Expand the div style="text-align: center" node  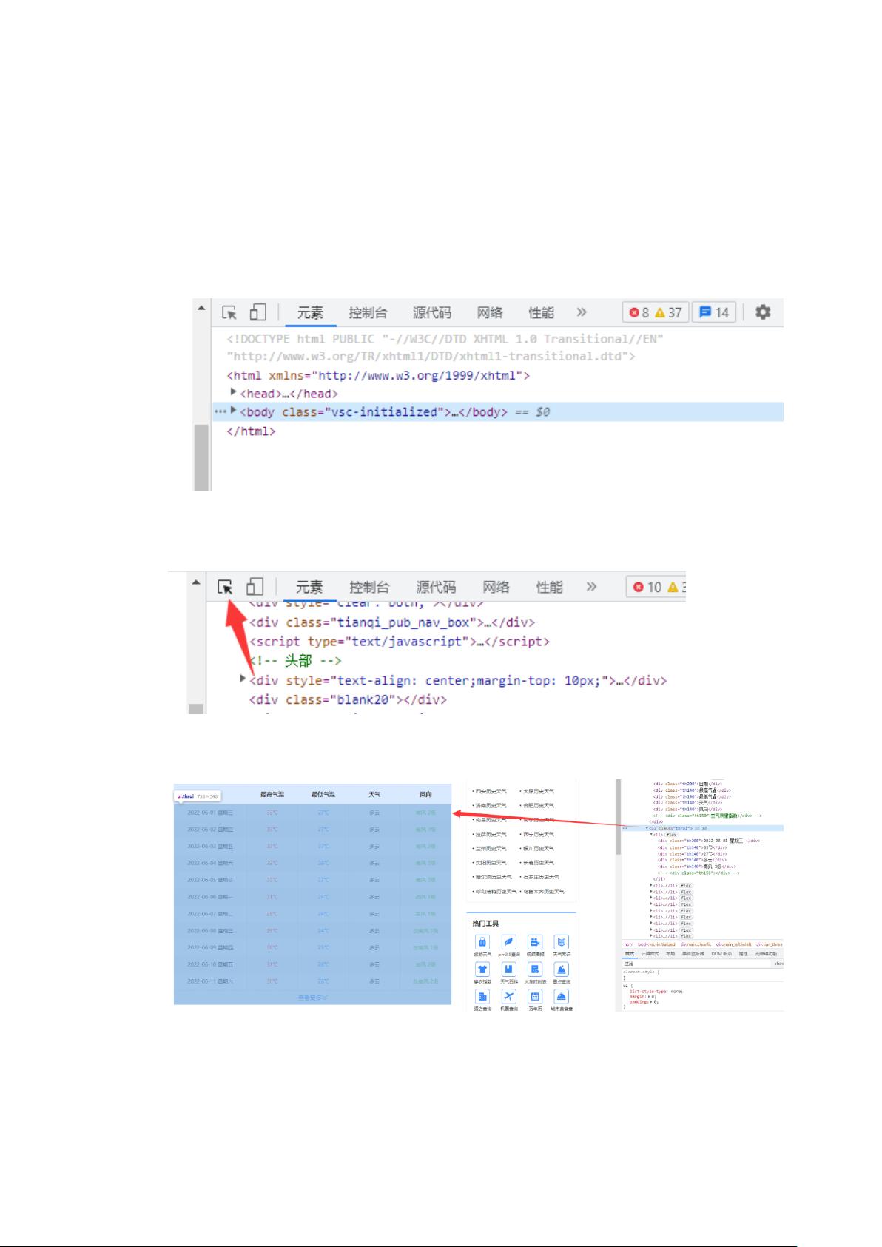click(243, 679)
